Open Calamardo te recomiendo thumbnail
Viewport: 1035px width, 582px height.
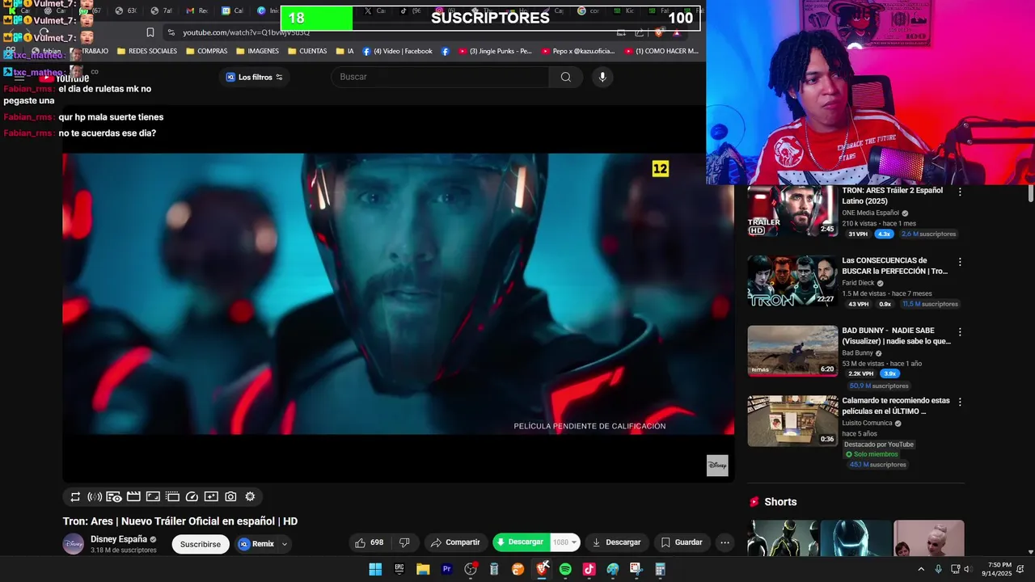point(792,420)
